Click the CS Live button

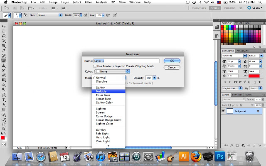click(255, 8)
